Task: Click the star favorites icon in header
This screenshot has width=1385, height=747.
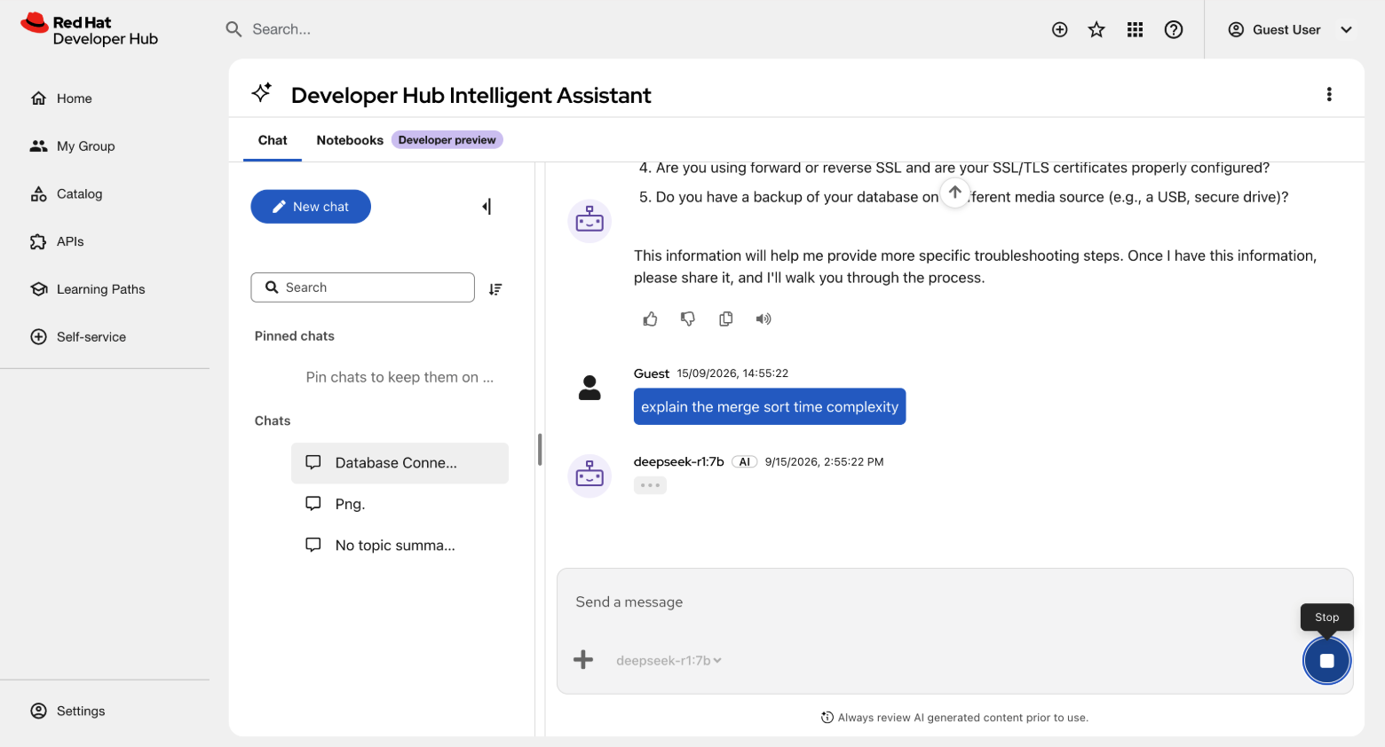Action: (x=1096, y=29)
